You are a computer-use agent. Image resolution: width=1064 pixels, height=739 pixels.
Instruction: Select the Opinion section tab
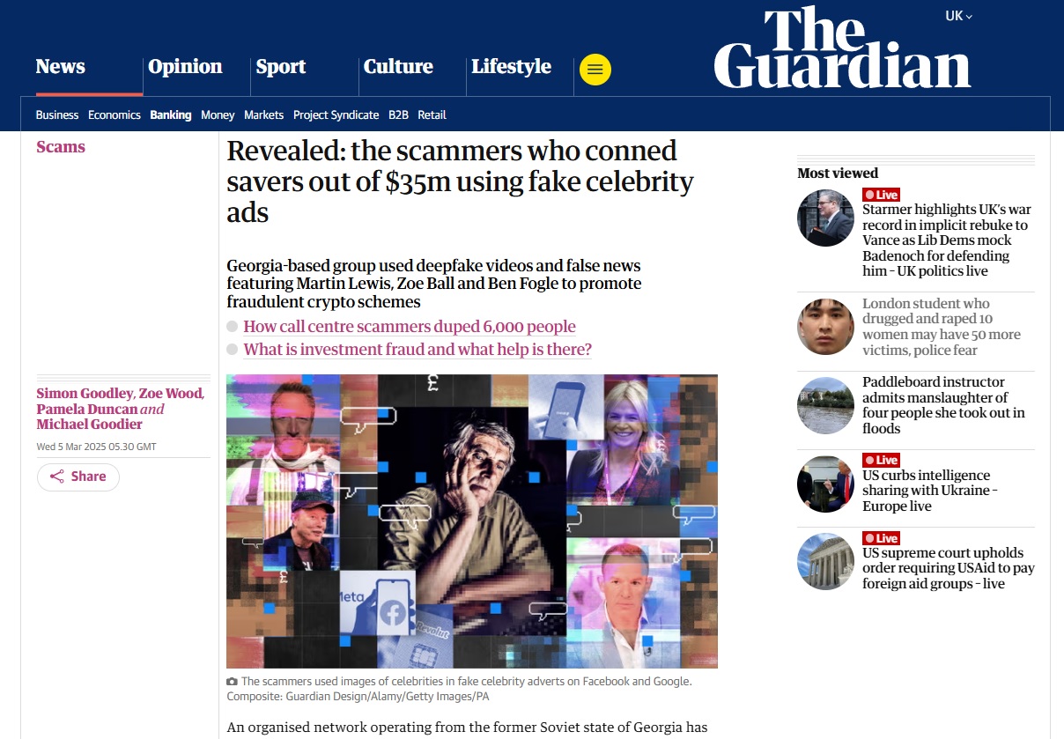tap(185, 67)
